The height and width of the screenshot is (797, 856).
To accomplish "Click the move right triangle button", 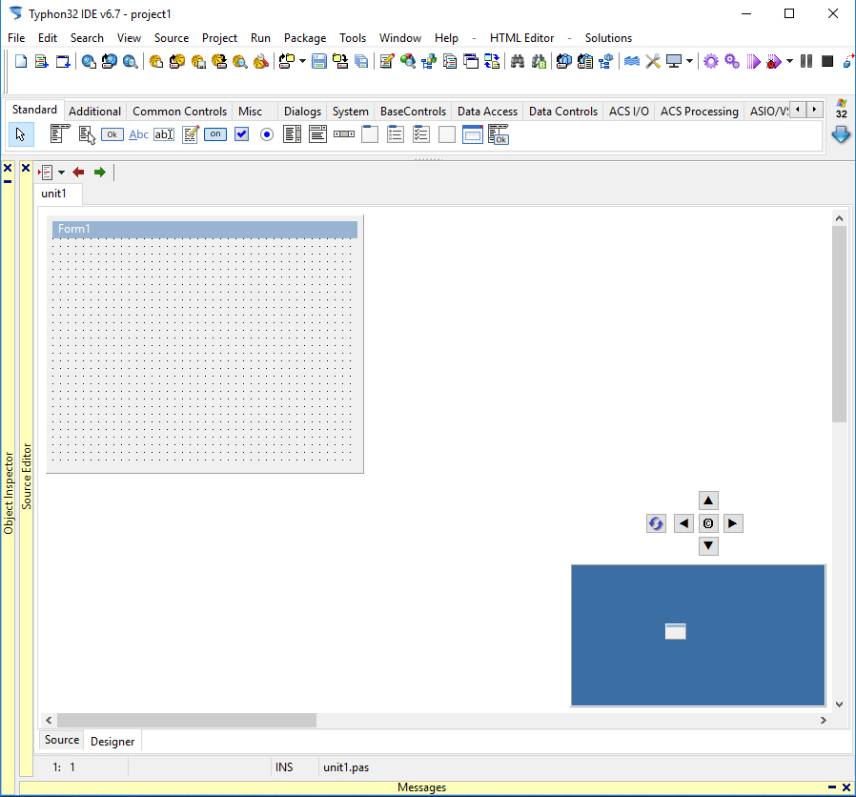I will (733, 523).
